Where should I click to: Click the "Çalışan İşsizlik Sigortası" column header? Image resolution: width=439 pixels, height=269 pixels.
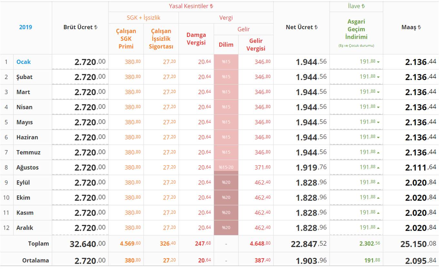click(161, 39)
